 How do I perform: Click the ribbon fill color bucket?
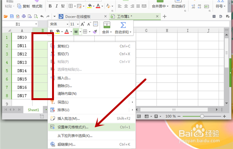[x=89, y=6]
